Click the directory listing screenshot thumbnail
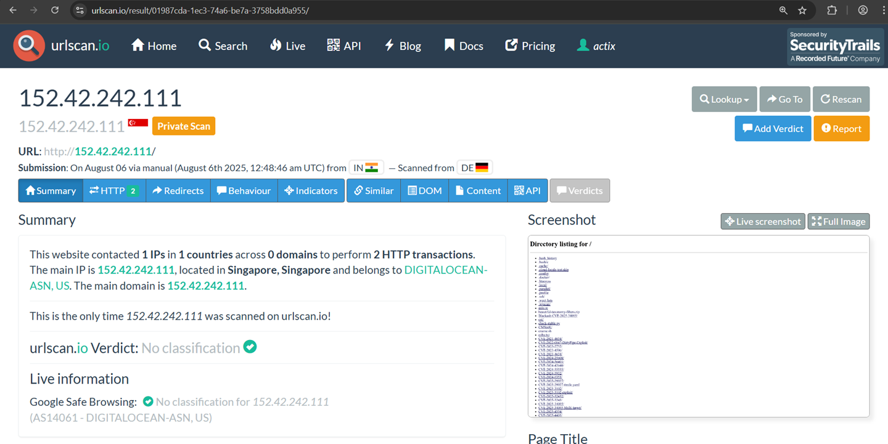 pyautogui.click(x=698, y=326)
